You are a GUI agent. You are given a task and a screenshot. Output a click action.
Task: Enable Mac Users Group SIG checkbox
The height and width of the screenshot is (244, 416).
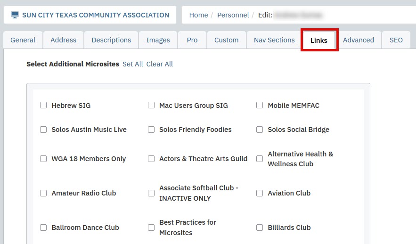(151, 106)
